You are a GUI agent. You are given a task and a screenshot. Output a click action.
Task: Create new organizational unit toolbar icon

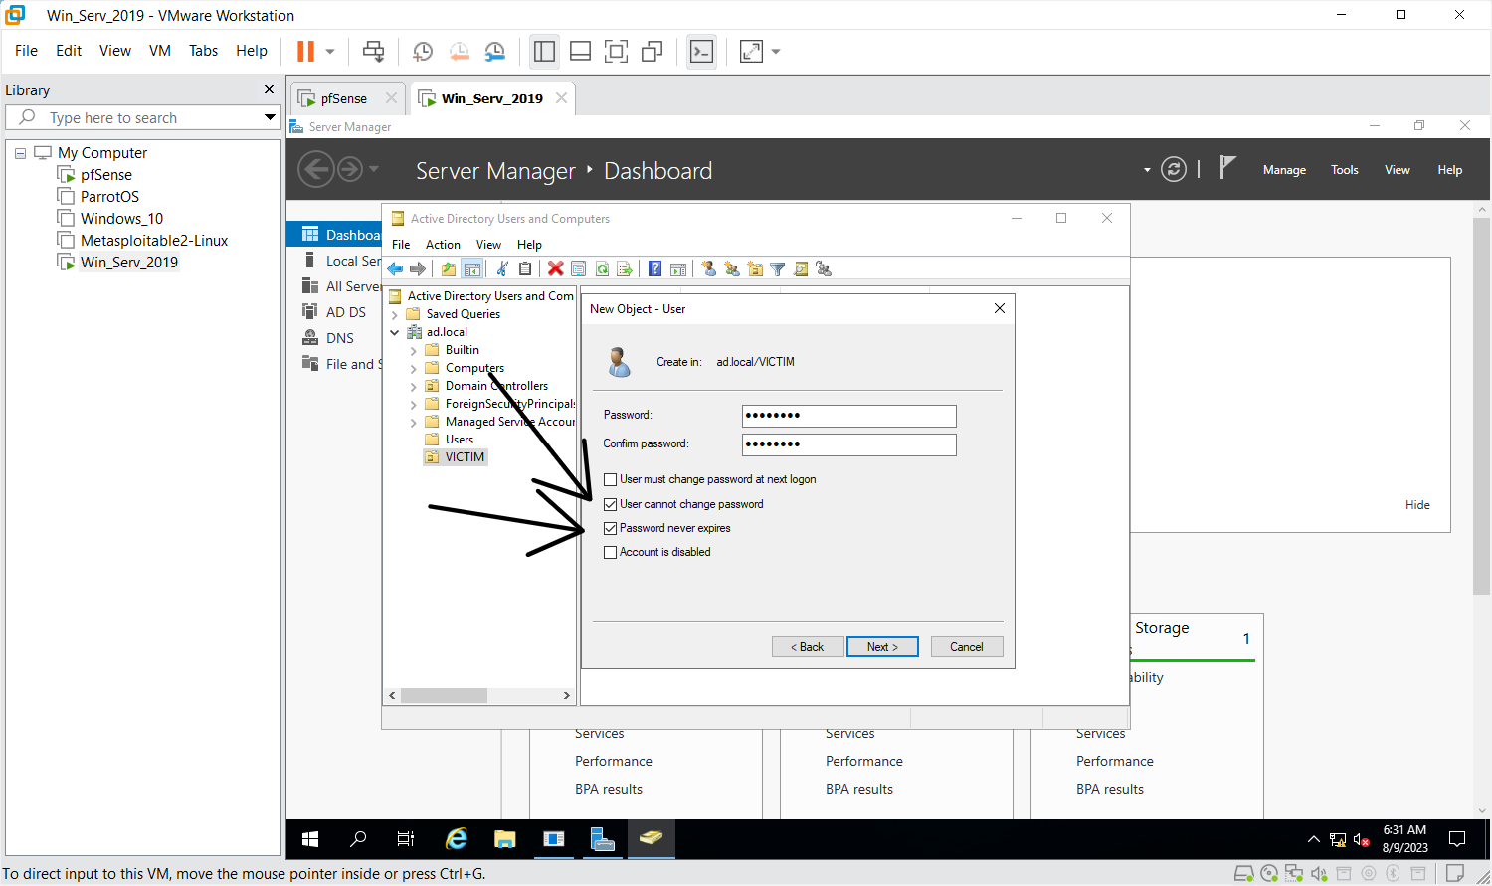point(755,268)
